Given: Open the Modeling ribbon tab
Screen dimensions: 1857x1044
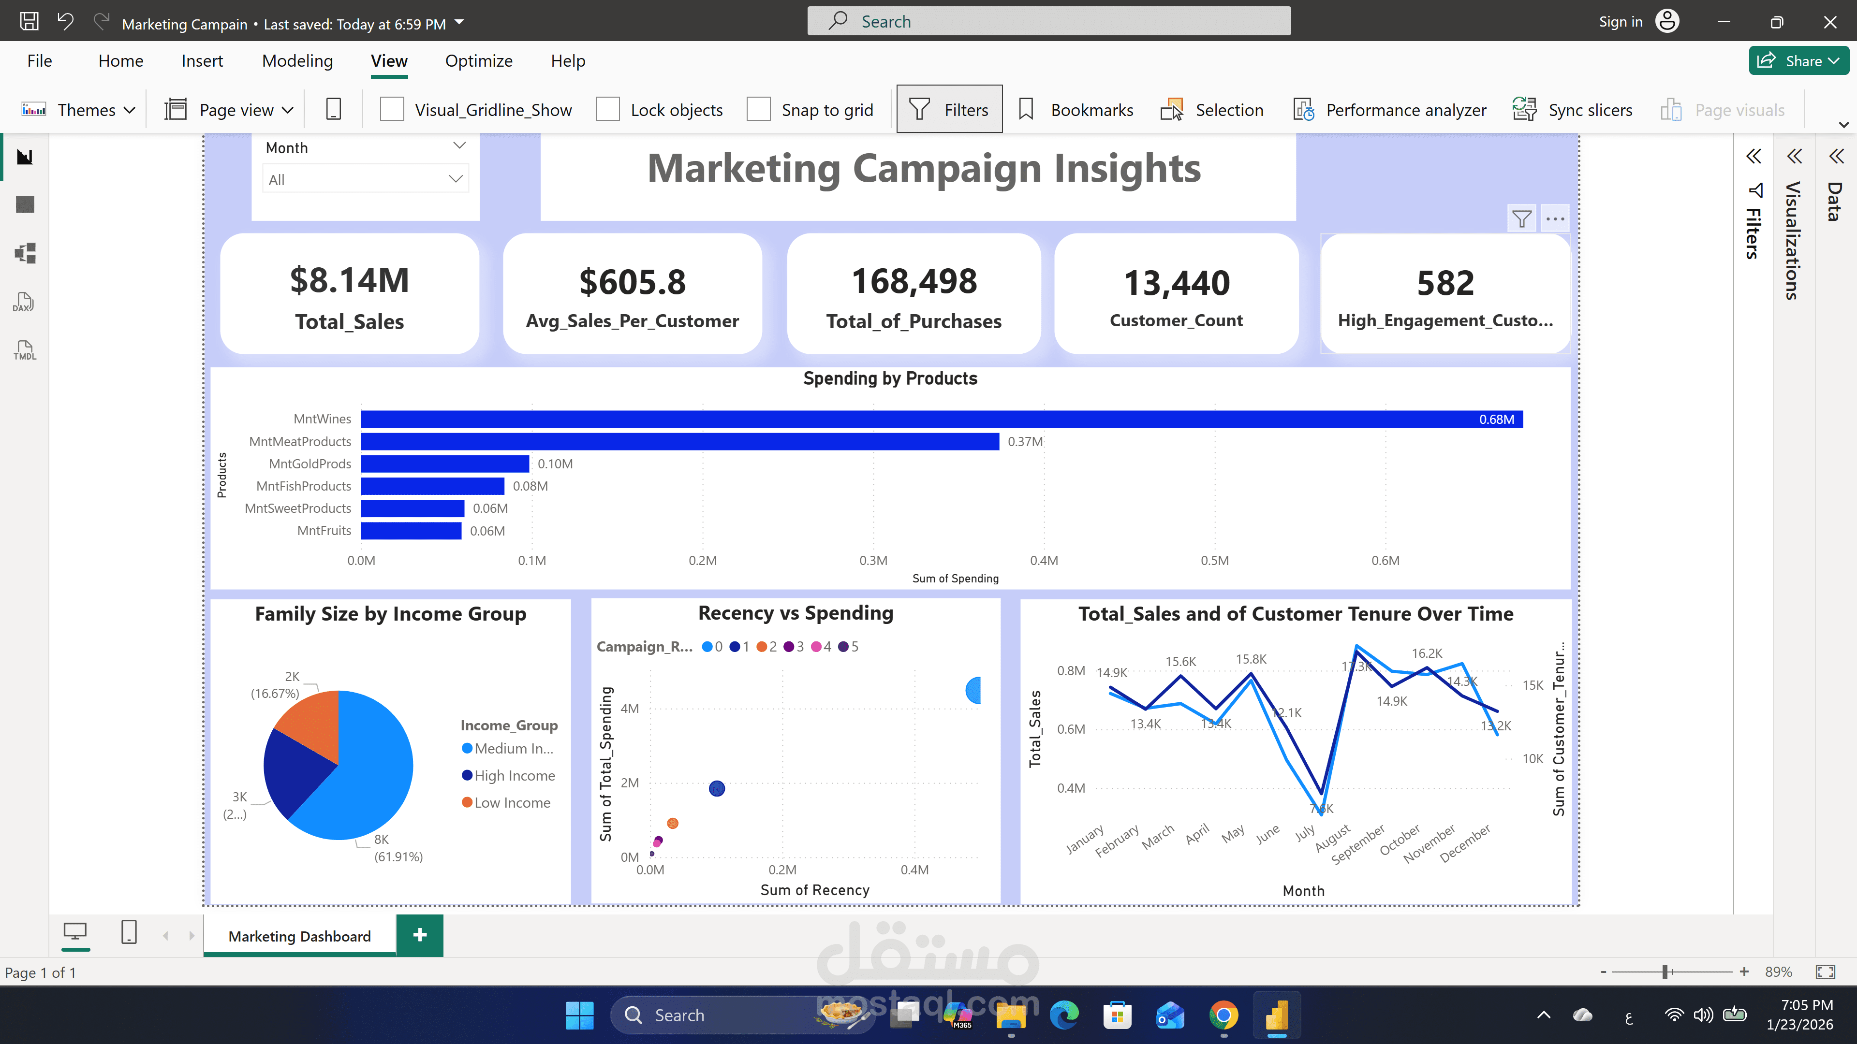Looking at the screenshot, I should point(297,61).
